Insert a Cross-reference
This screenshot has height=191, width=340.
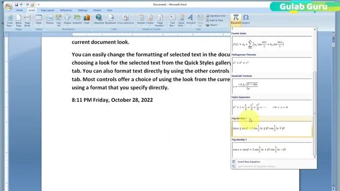pos(125,20)
